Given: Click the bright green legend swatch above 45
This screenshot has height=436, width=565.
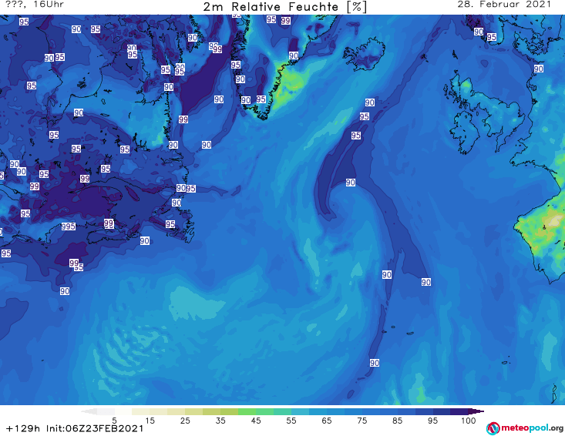Looking at the screenshot, I should tap(247, 411).
